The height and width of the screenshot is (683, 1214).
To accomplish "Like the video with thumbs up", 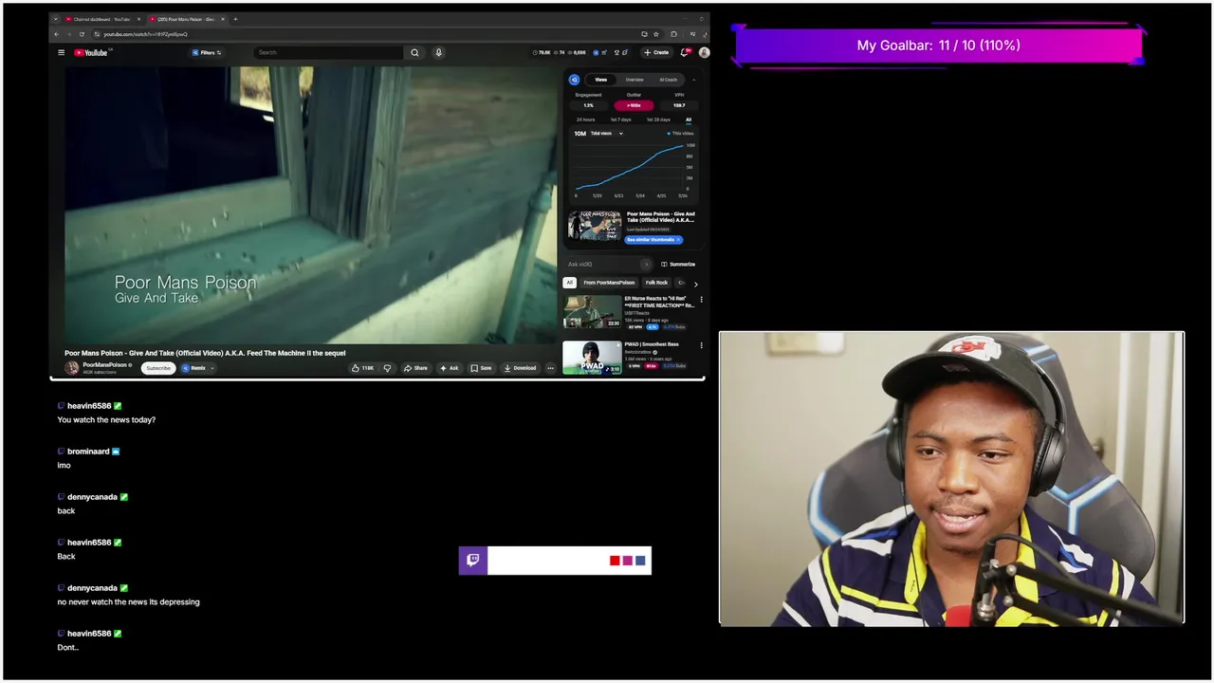I will tap(362, 368).
